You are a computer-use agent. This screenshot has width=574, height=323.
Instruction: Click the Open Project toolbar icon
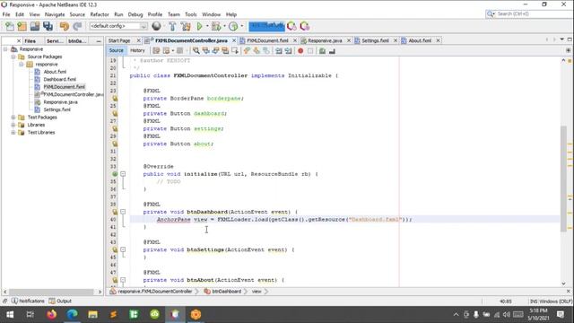coord(35,26)
